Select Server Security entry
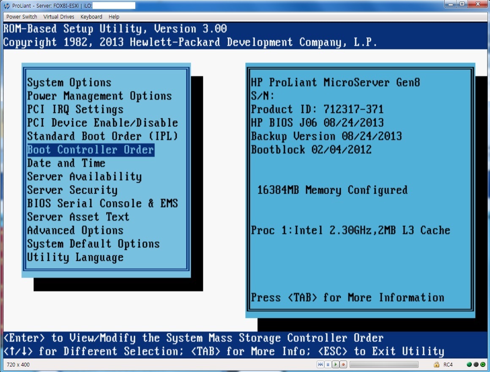490x372 pixels. pos(72,190)
